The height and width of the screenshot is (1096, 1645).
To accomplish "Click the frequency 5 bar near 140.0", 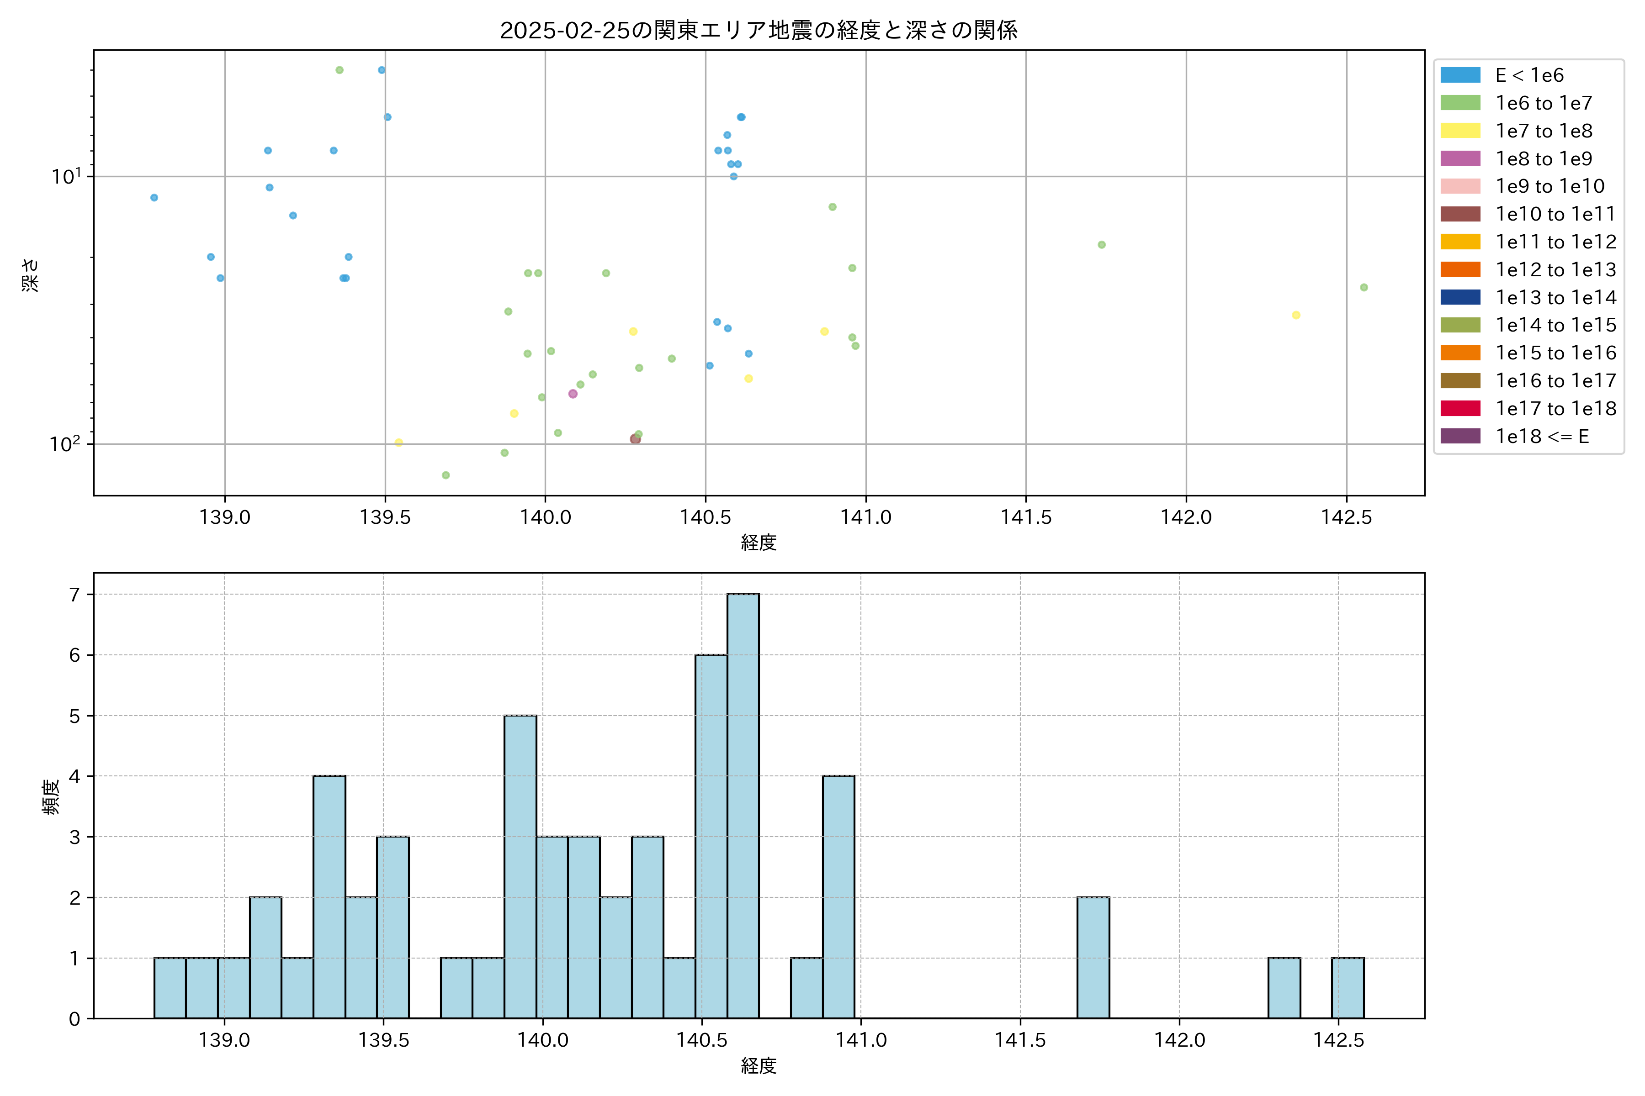I will [520, 867].
